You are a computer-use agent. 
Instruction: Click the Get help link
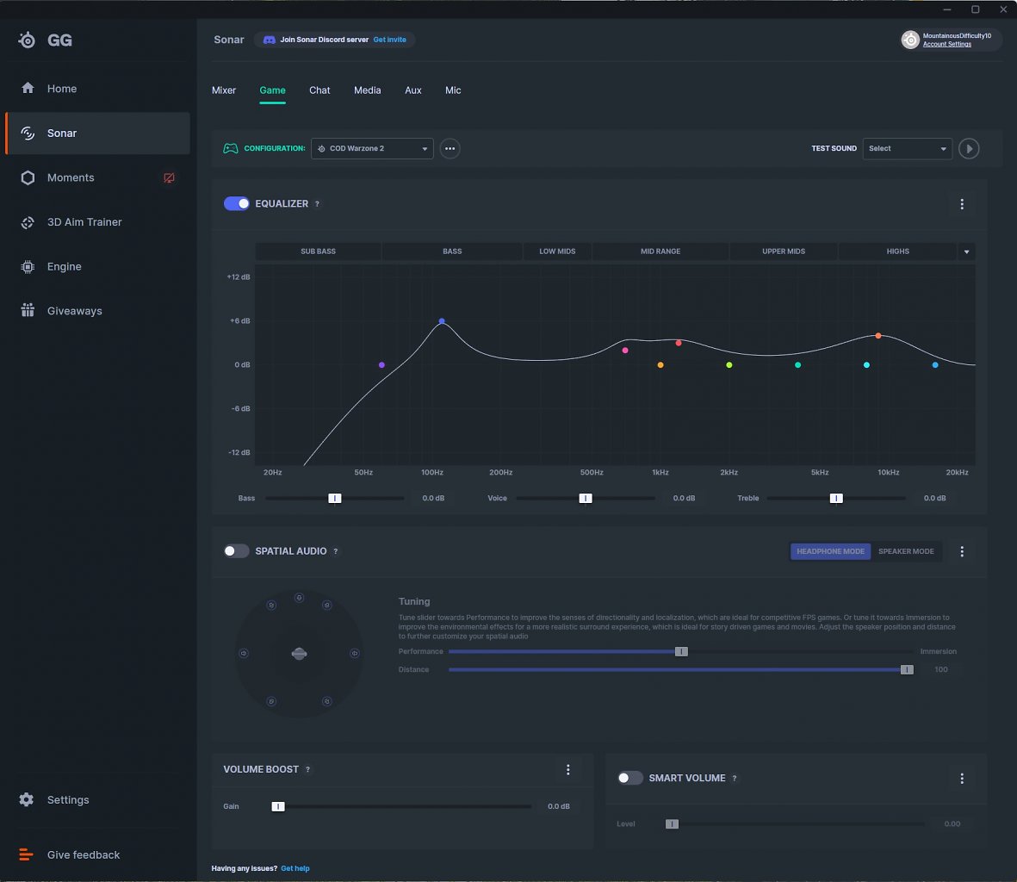295,868
